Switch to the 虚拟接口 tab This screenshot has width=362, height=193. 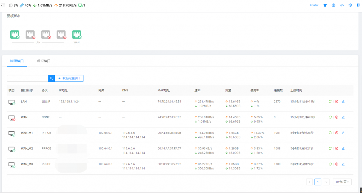[43, 61]
